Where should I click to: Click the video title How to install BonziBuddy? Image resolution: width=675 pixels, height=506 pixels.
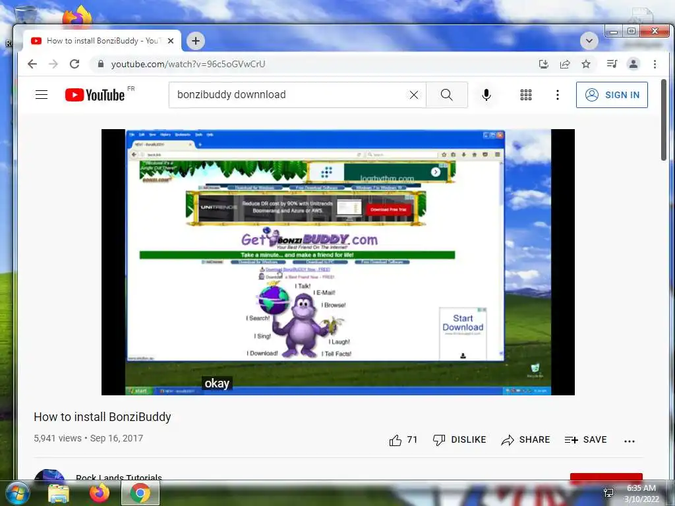[x=102, y=417]
